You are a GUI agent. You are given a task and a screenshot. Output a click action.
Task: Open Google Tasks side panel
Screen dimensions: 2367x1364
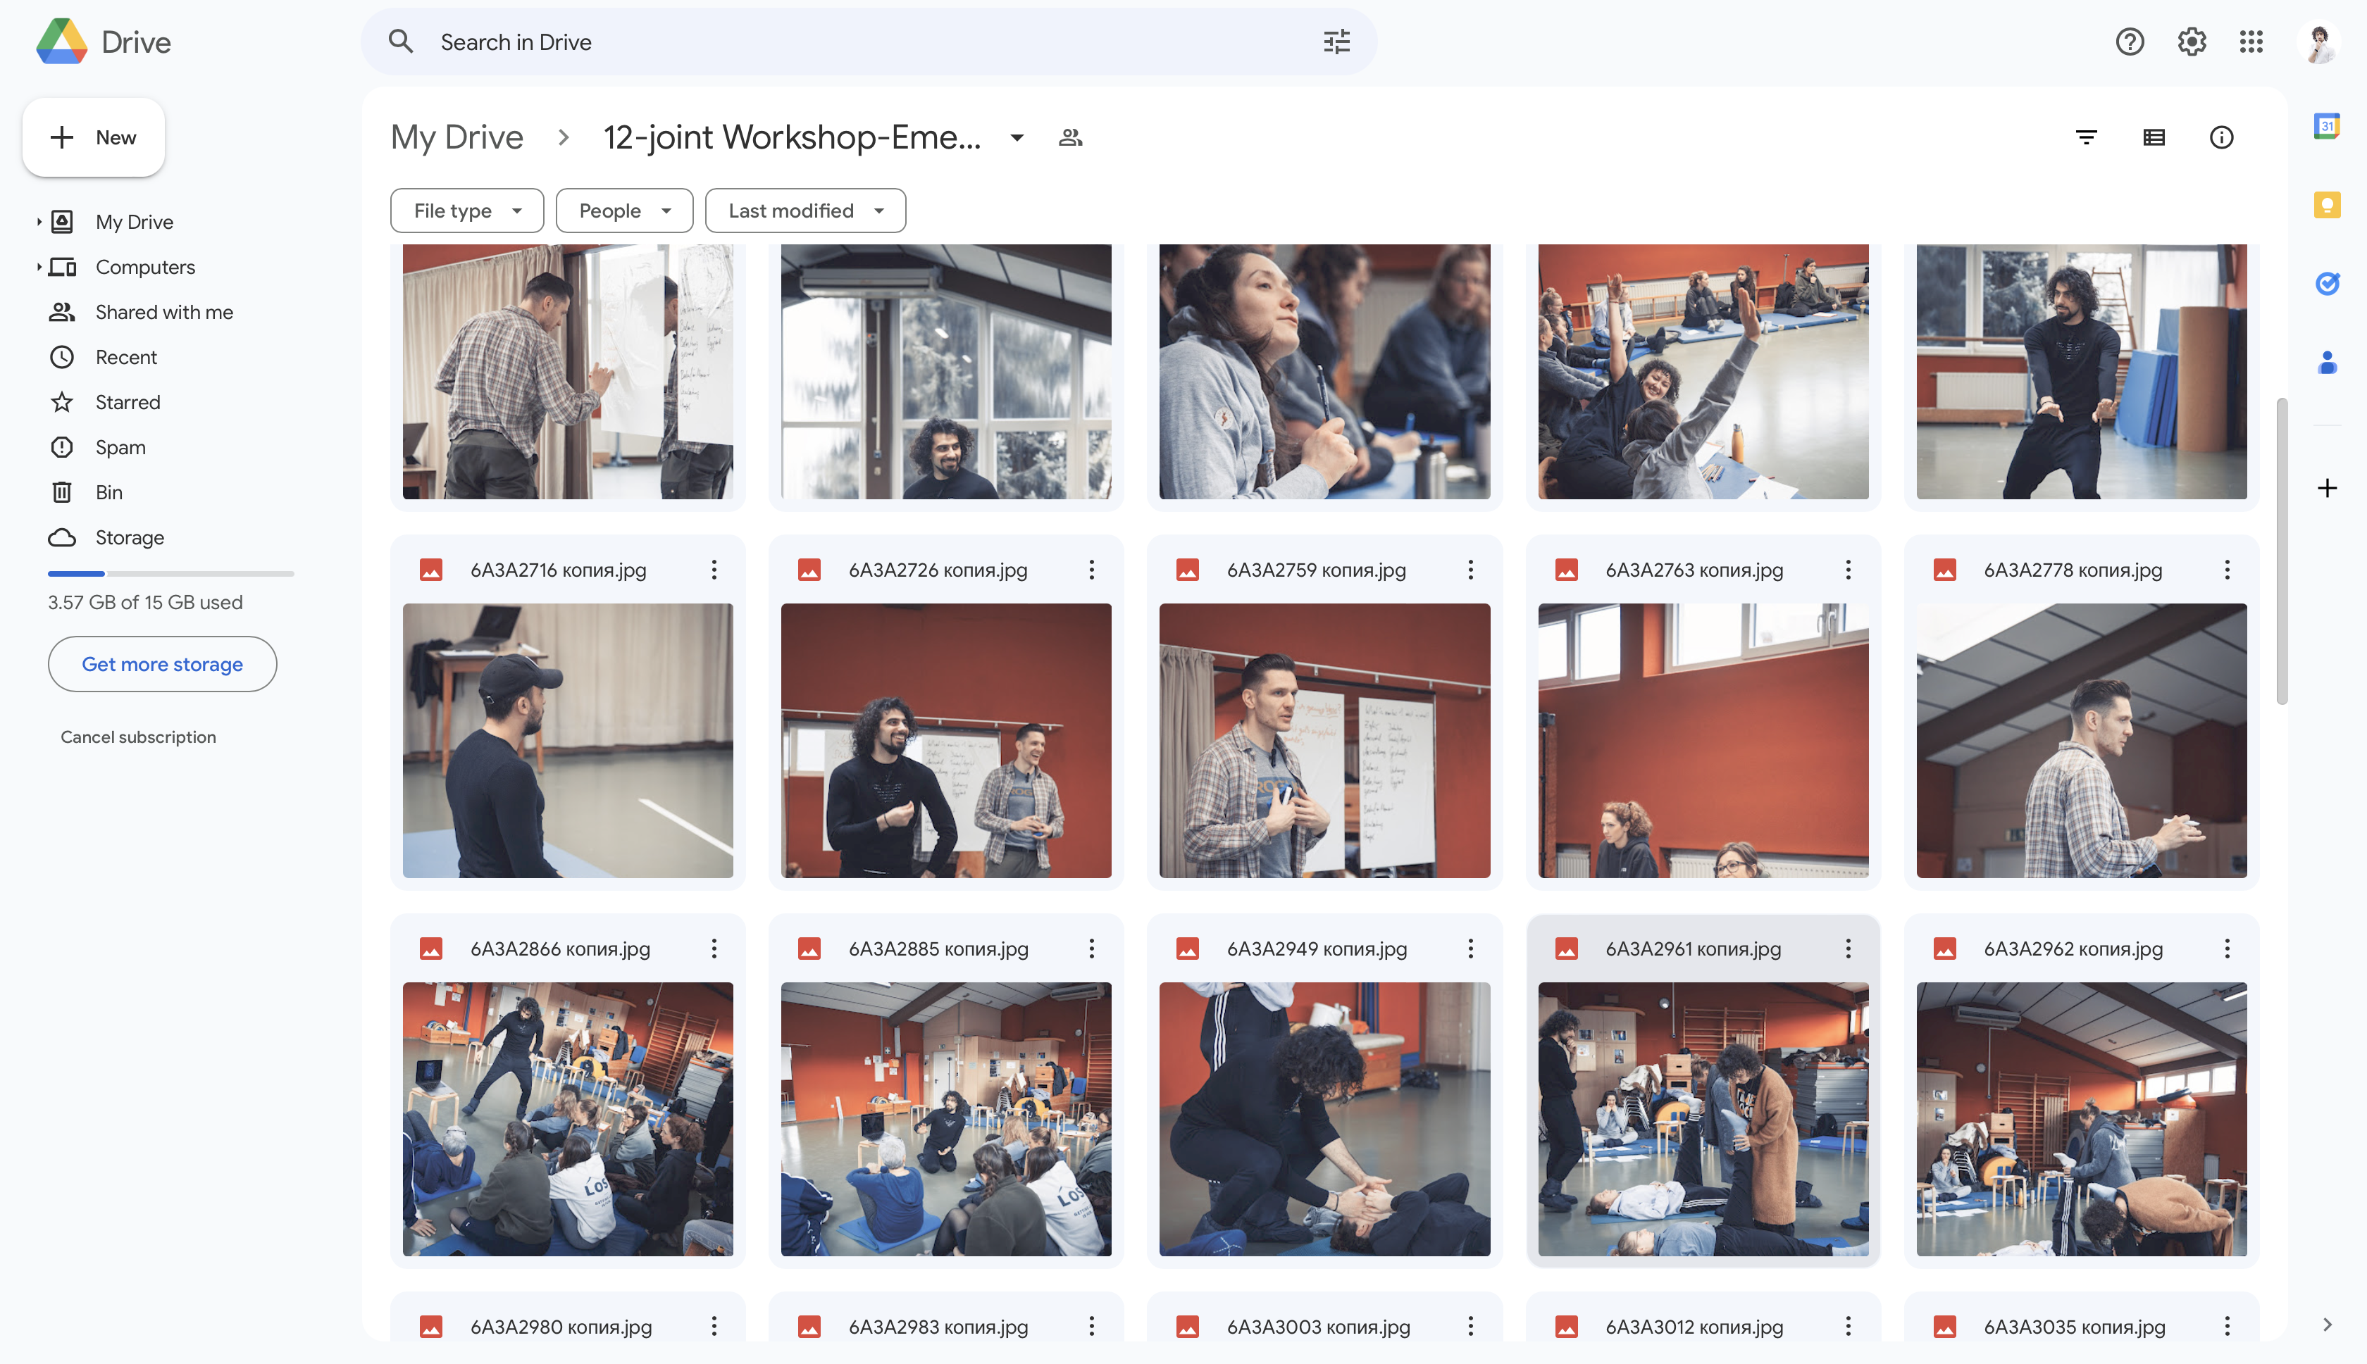click(2327, 283)
